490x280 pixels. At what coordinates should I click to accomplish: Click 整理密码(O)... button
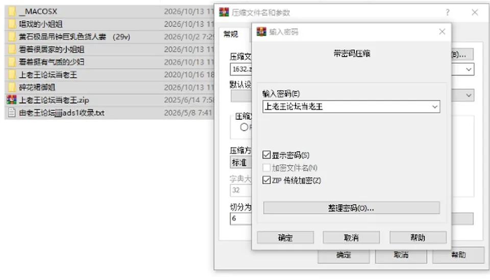[351, 208]
